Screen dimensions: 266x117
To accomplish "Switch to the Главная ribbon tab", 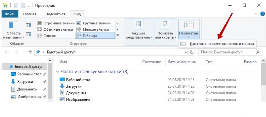I will tap(29, 14).
